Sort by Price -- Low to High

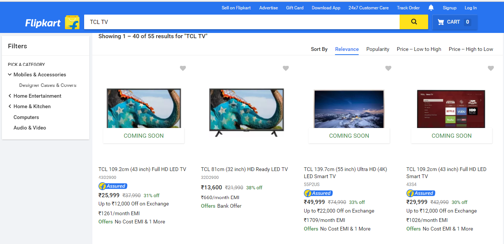[419, 49]
